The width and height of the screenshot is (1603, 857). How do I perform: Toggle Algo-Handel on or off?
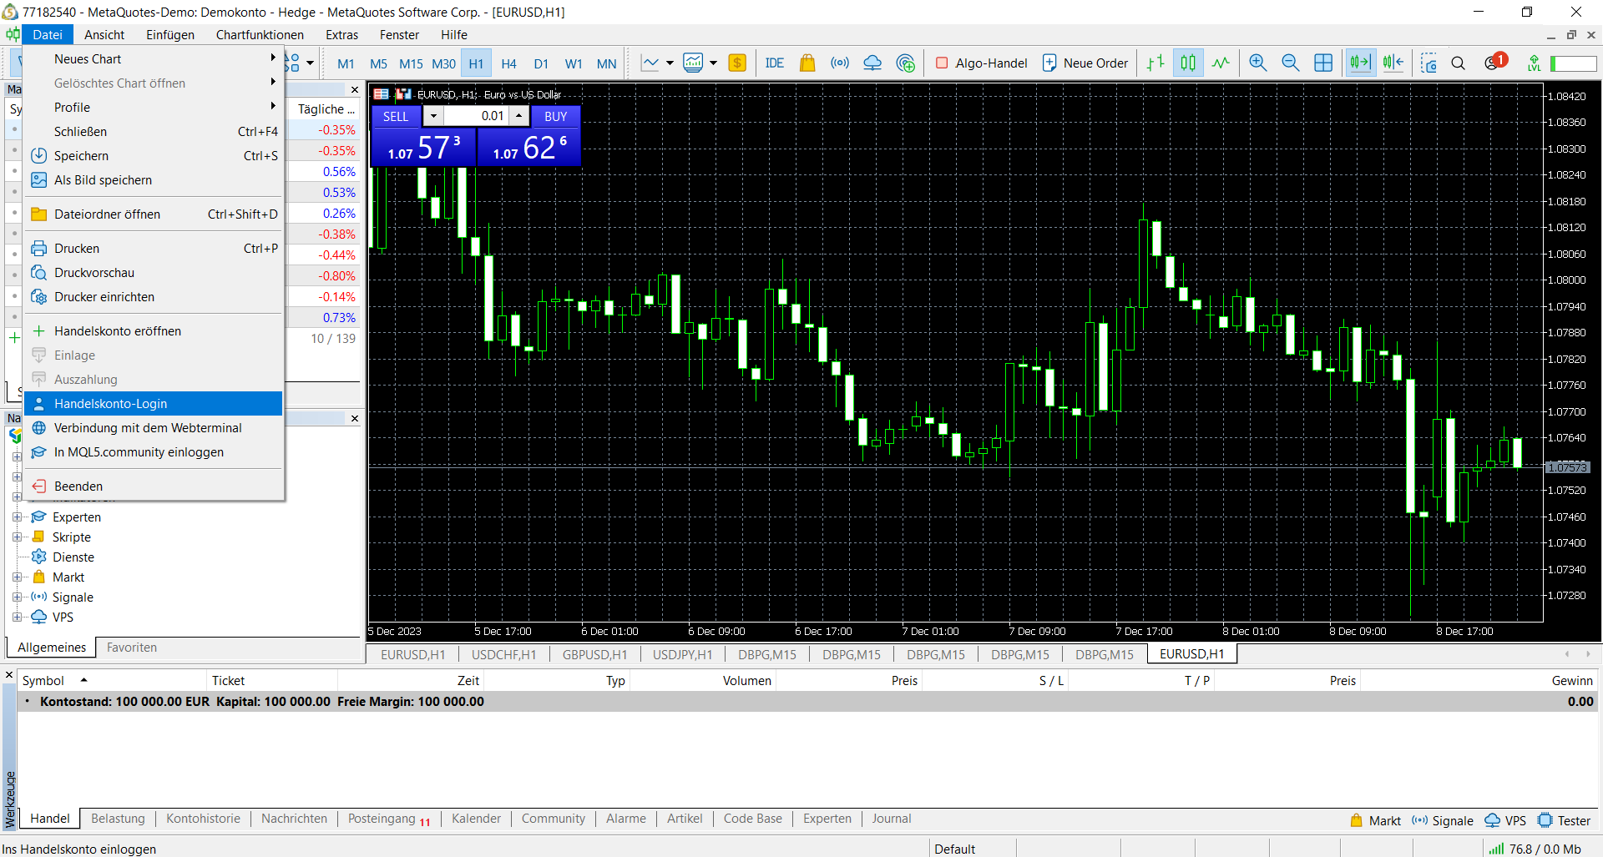(982, 63)
